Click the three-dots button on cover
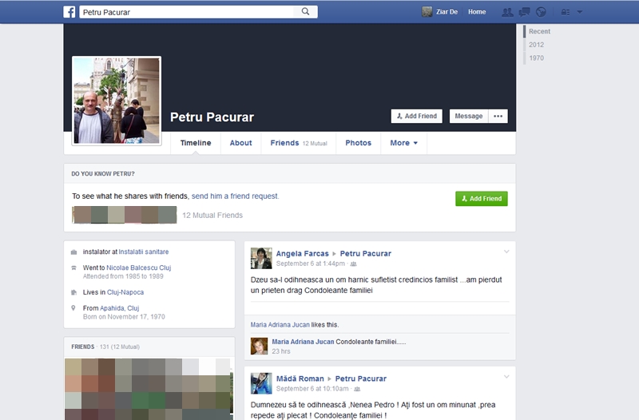The image size is (639, 420). coord(498,116)
